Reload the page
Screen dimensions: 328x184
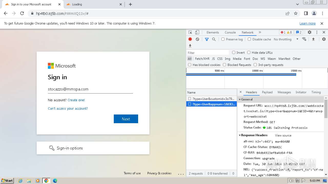click(22, 13)
